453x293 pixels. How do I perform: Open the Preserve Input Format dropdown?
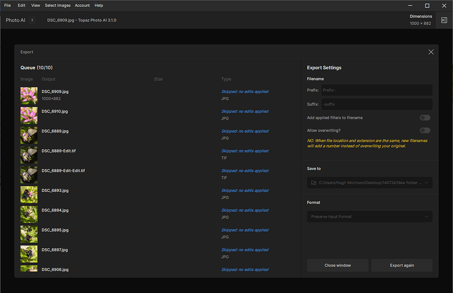click(369, 216)
